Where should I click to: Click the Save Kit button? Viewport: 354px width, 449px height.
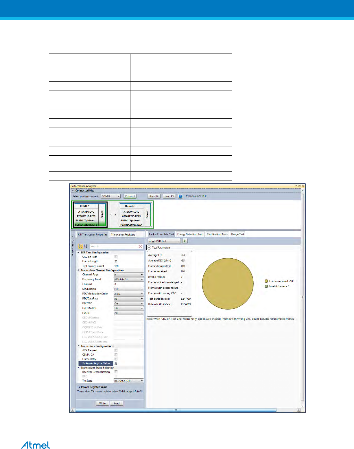coord(154,196)
